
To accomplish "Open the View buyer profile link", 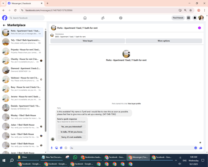I will (x=134, y=104).
